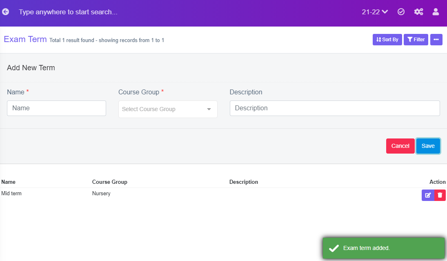Click the search bar placeholder text

pos(68,12)
